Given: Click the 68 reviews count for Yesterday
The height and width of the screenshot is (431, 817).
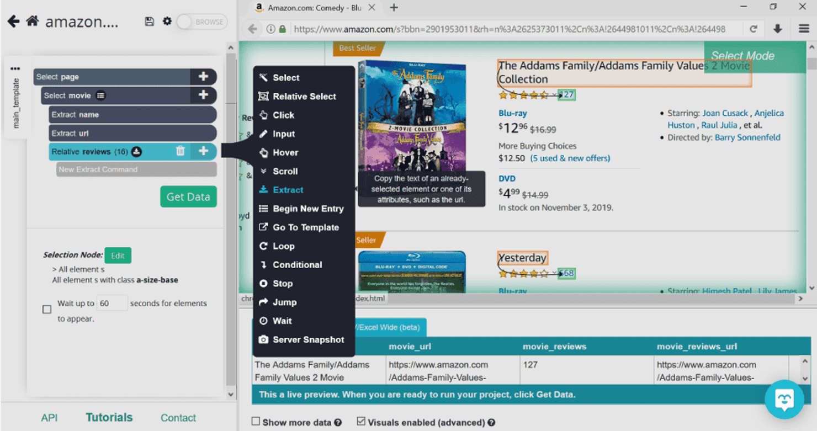Looking at the screenshot, I should point(566,273).
